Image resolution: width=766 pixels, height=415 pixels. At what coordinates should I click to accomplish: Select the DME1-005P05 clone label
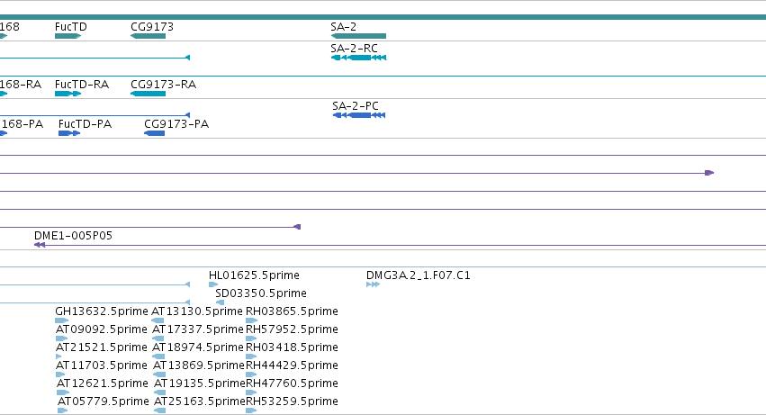pos(73,236)
